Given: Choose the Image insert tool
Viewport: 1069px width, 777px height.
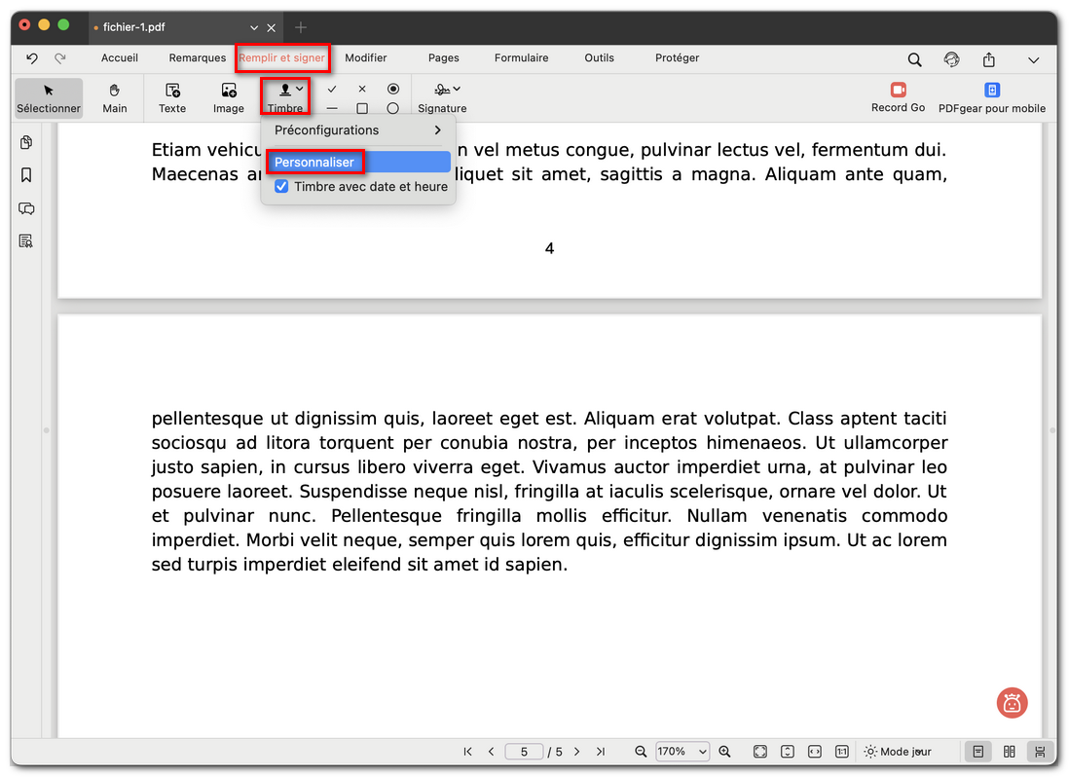Looking at the screenshot, I should 229,97.
